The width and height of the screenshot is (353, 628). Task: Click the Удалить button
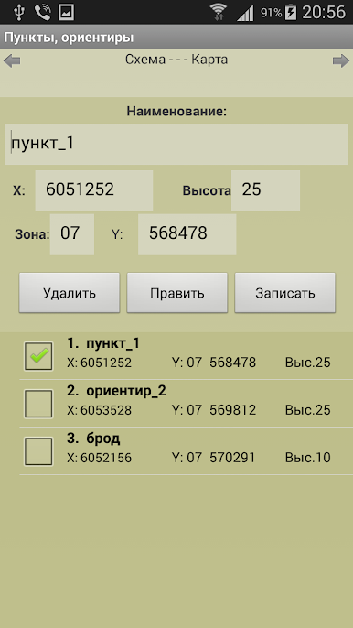click(x=70, y=293)
